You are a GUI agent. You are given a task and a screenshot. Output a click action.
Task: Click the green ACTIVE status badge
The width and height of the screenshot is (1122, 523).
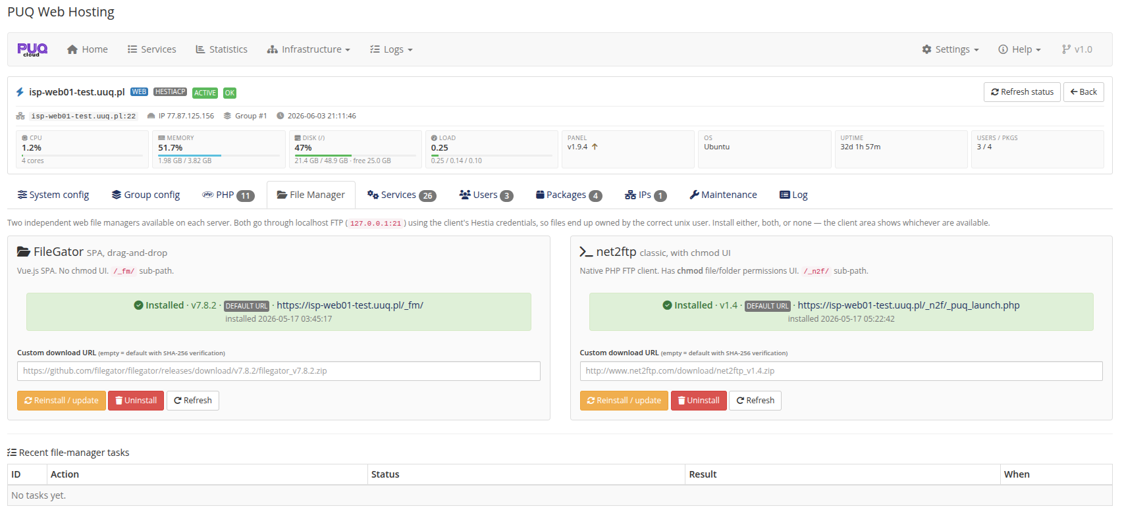(x=205, y=93)
